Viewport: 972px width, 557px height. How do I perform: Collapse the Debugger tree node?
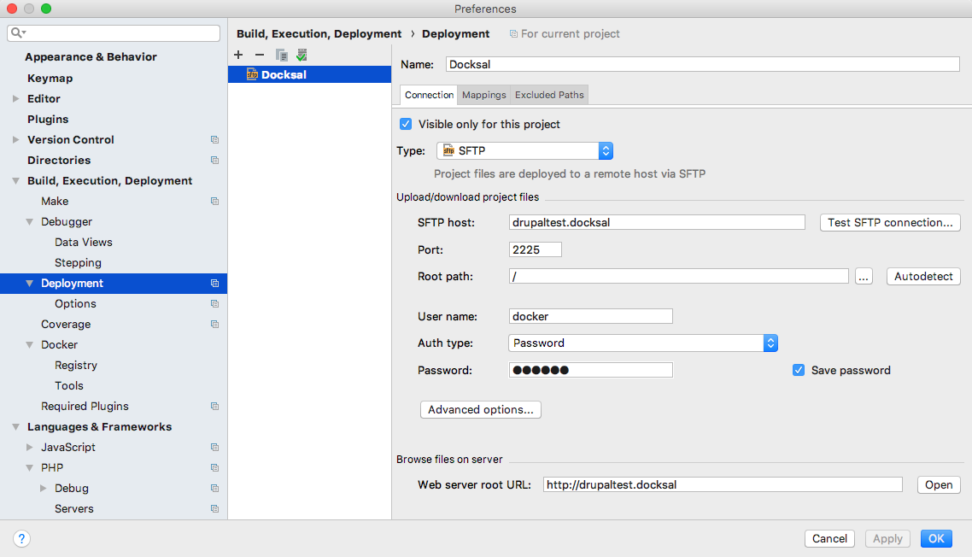click(30, 222)
